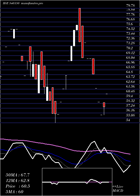Click the 59.4 price axis label
The height and width of the screenshot is (196, 140).
(130, 96)
